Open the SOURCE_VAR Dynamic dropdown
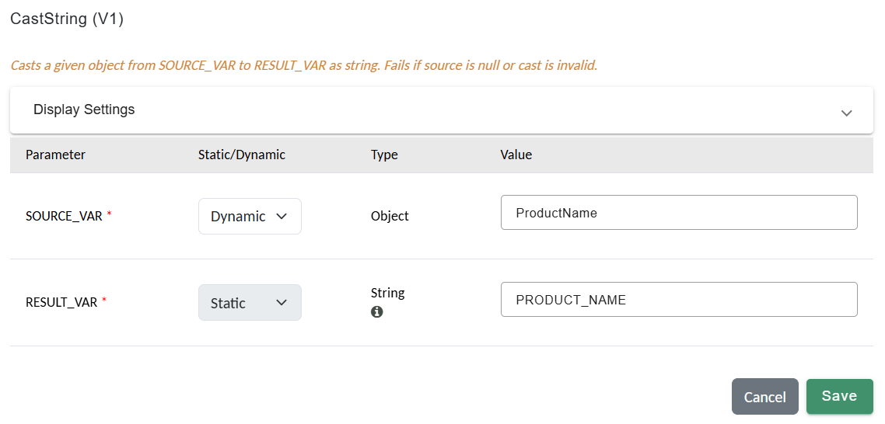Viewport: 885px width, 424px height. pos(250,217)
